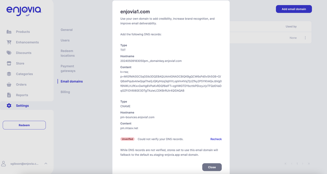This screenshot has height=174, width=327.
Task: Expand the account menu chevron
Action: click(46, 164)
